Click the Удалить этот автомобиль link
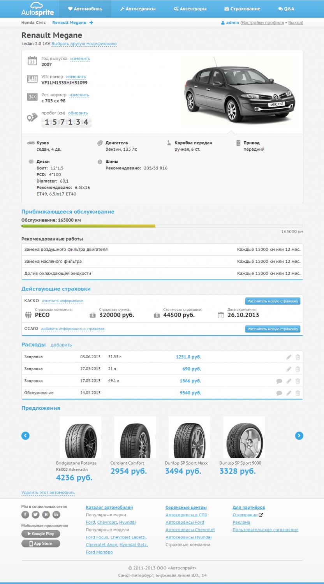Screen dimensions: 324x584 [x=48, y=493]
